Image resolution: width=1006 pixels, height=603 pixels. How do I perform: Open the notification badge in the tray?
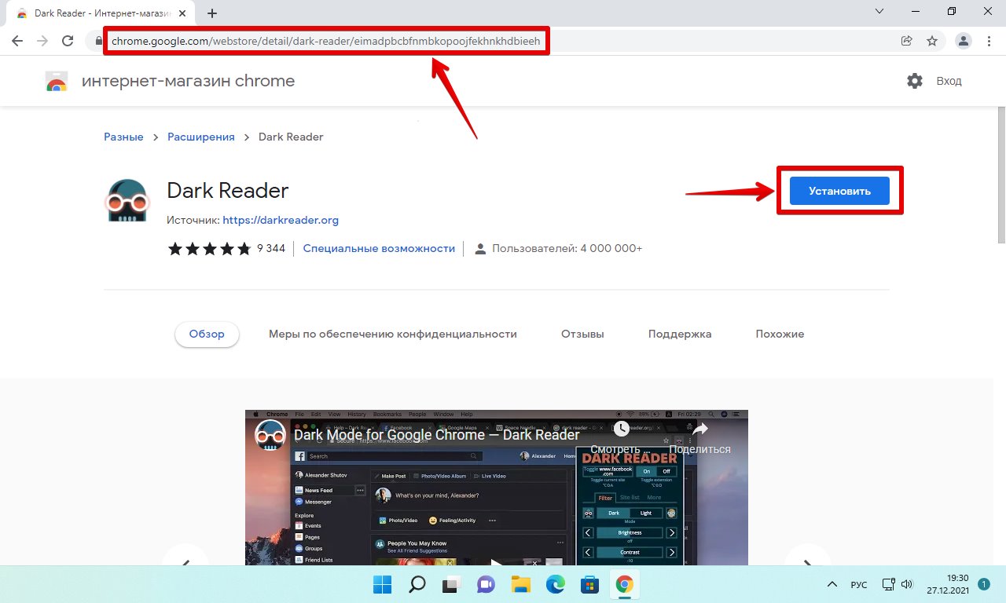coord(983,584)
